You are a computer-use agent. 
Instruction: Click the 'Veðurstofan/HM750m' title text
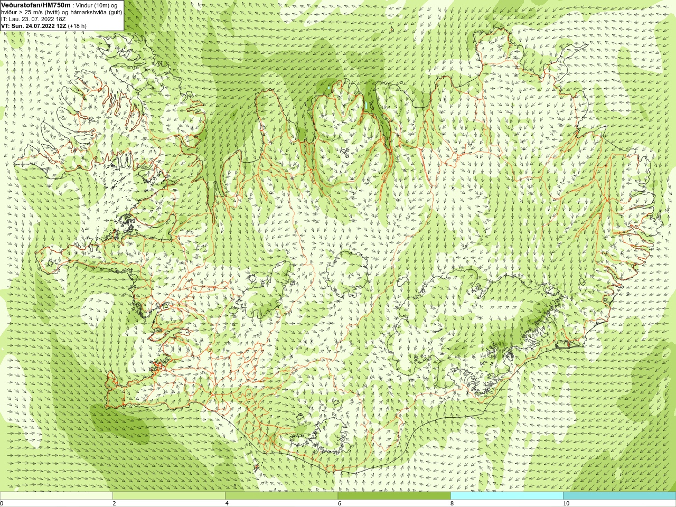(36, 5)
